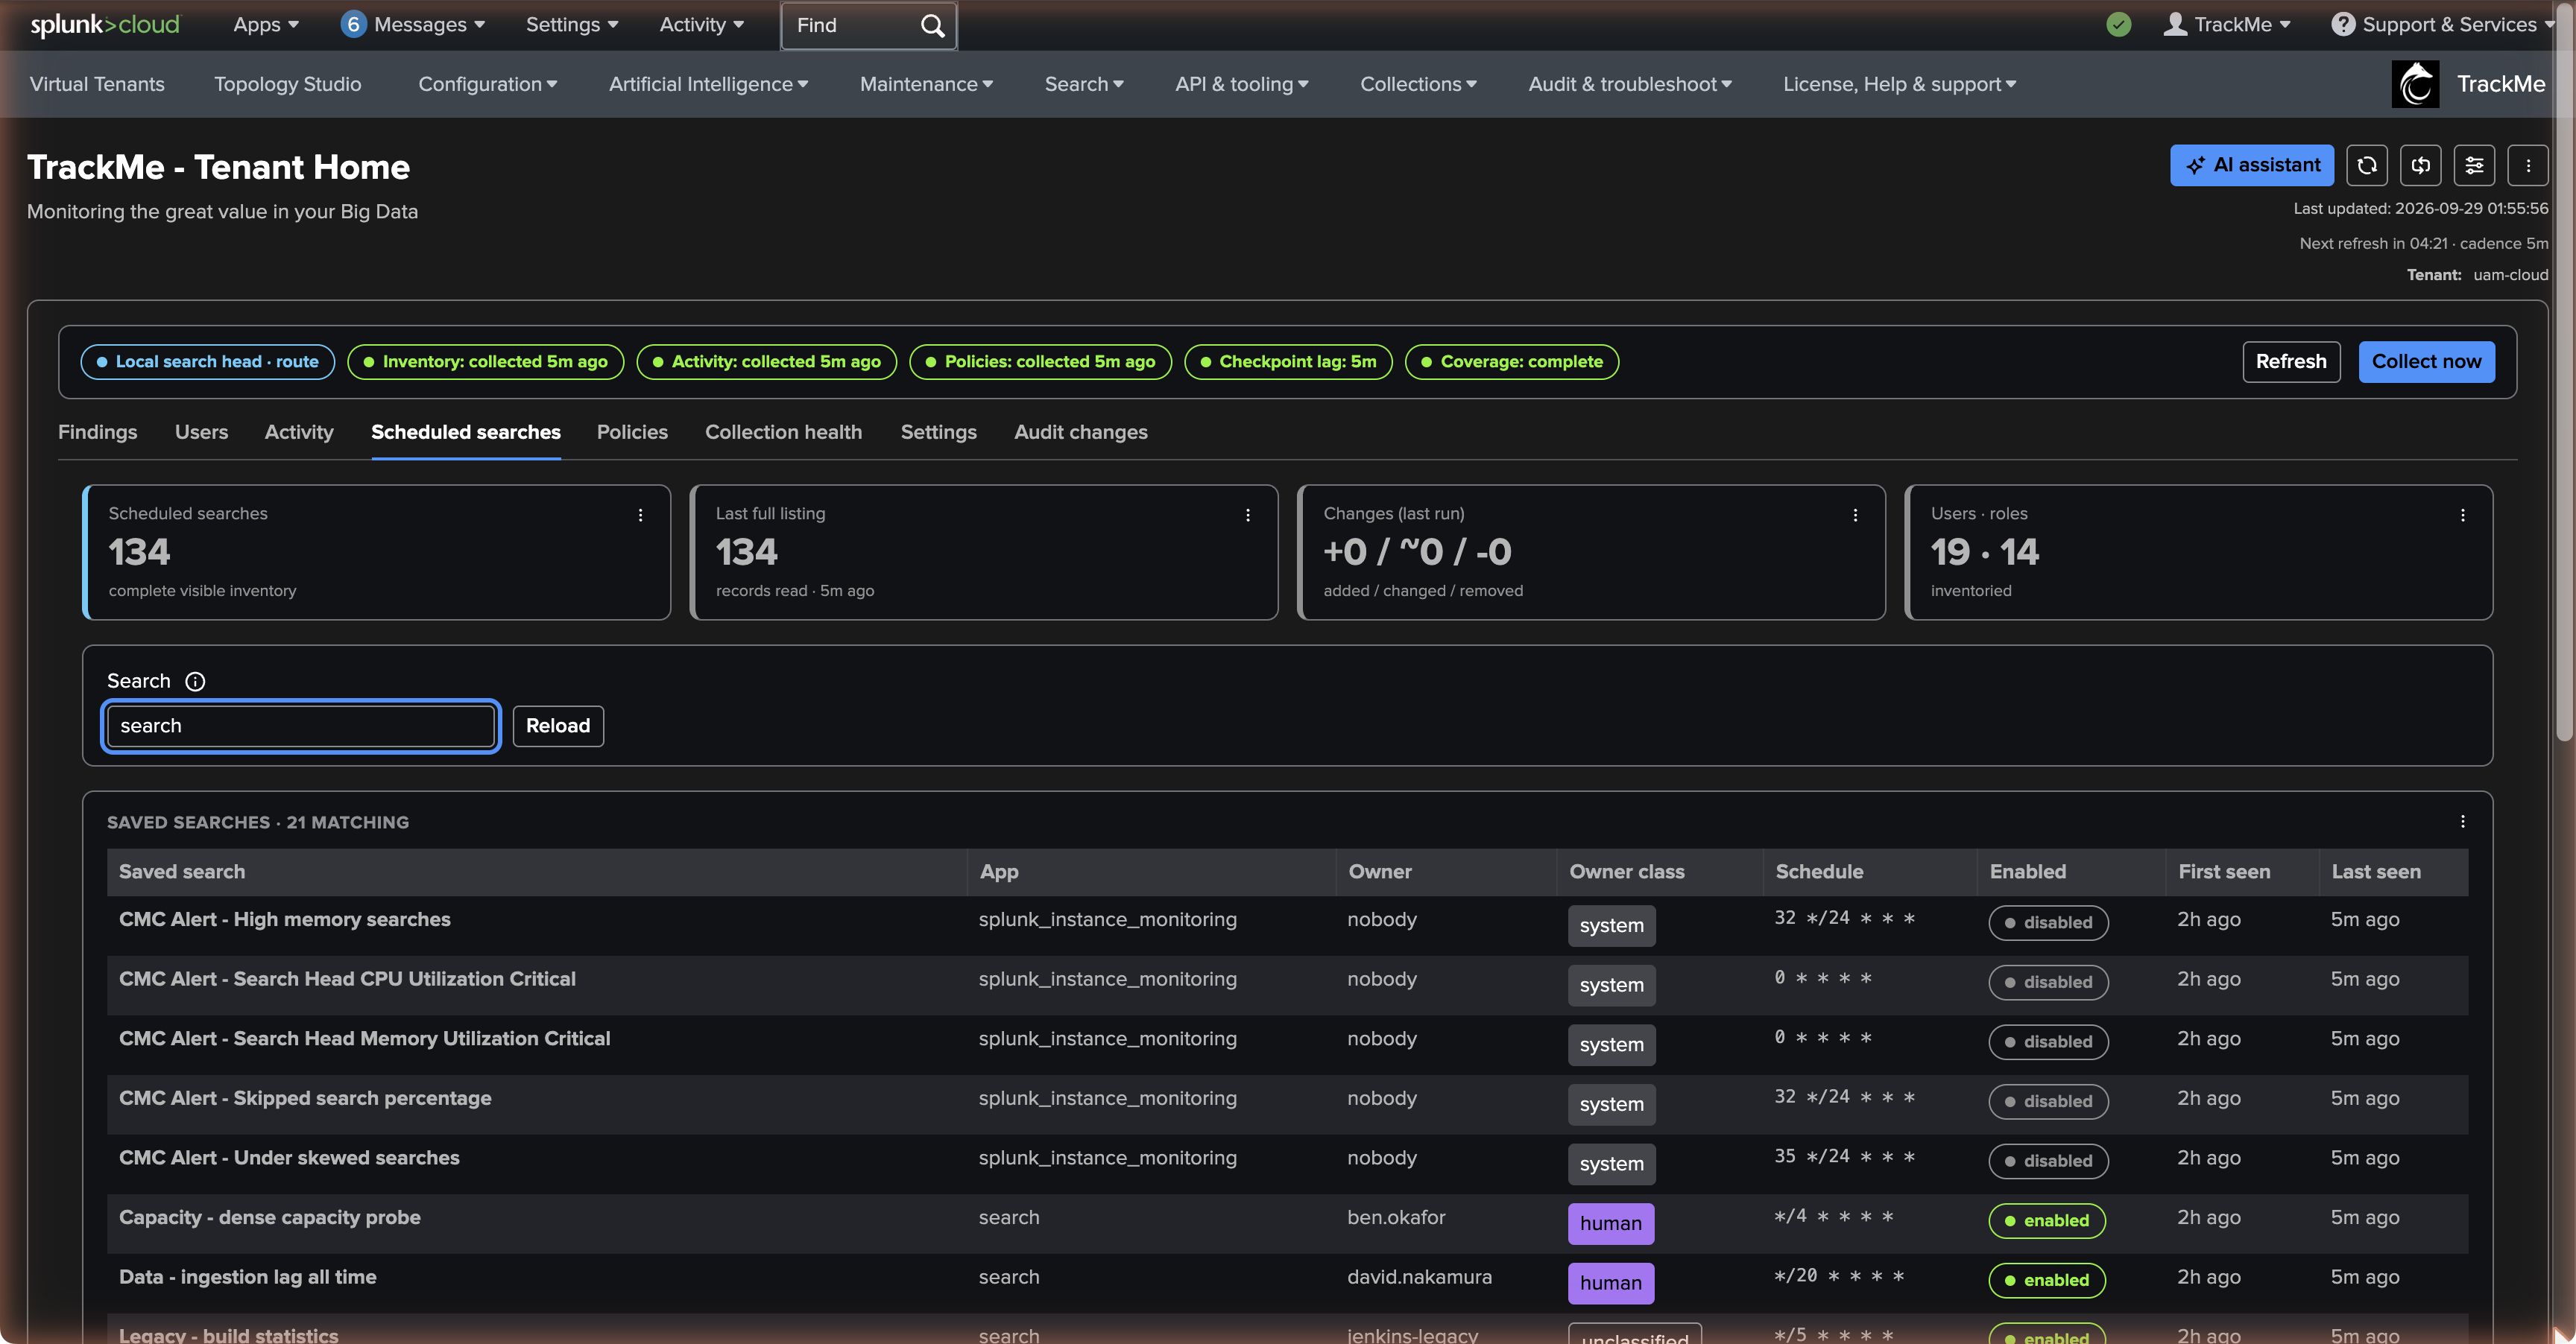
Task: Click the saved searches search input
Action: (301, 726)
